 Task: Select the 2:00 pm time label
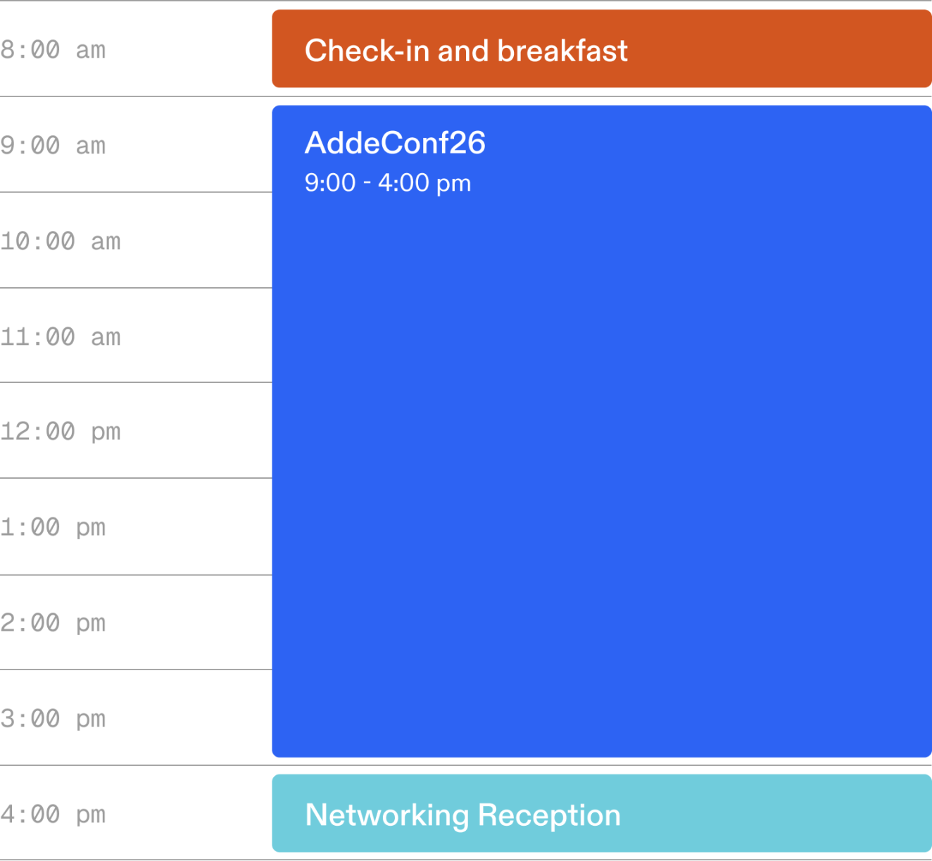(x=53, y=623)
